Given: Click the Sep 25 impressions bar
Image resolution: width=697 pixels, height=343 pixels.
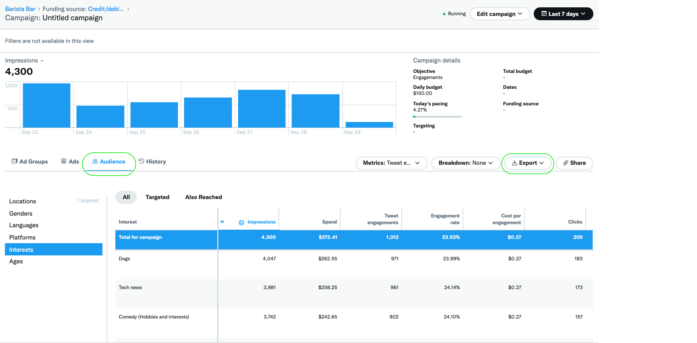Looking at the screenshot, I should 154,115.
